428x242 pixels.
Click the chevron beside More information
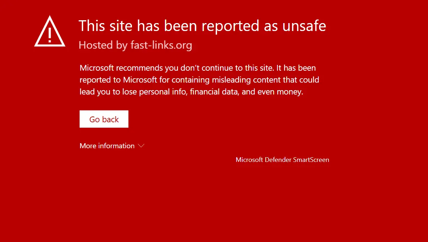pos(141,146)
